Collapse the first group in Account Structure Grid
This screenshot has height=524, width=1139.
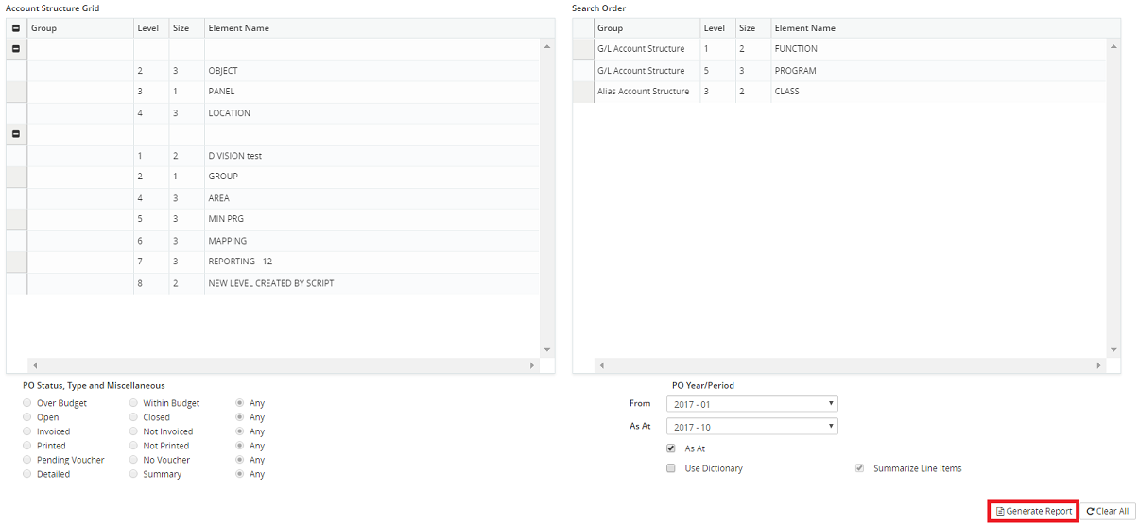click(16, 48)
